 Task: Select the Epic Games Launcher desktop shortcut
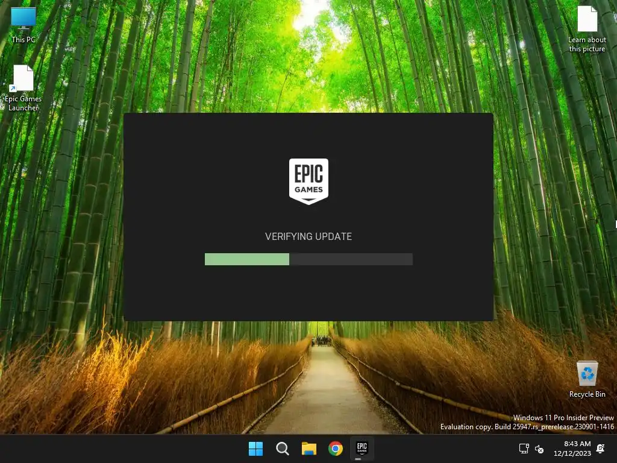point(23,88)
